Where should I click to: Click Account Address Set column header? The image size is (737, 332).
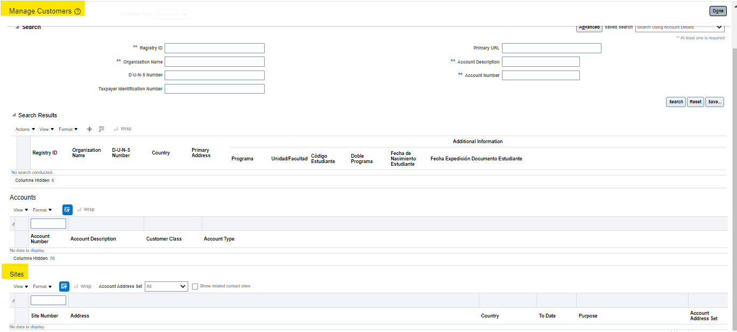704,316
